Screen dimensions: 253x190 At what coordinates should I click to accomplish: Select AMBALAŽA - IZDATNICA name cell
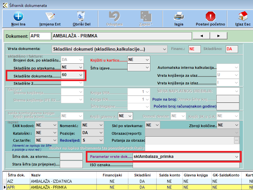pos(63,181)
